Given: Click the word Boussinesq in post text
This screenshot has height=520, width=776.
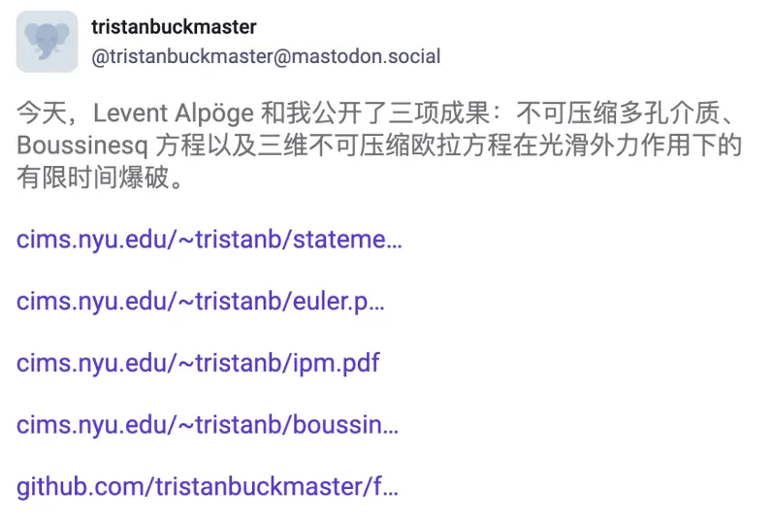Looking at the screenshot, I should [82, 146].
